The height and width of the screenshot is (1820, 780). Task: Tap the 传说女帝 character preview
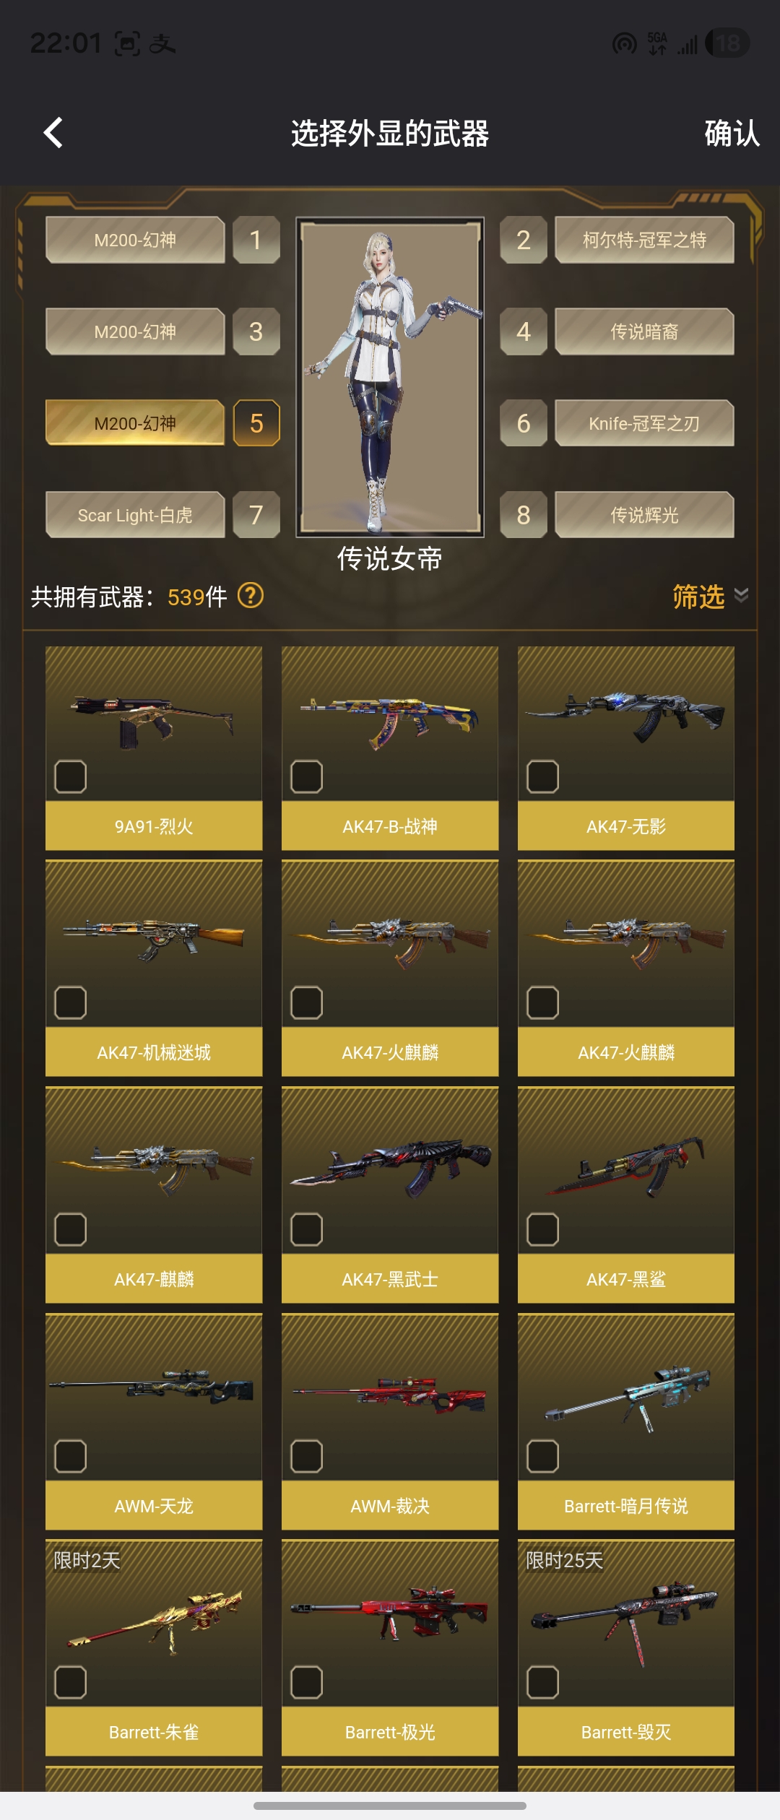point(390,377)
